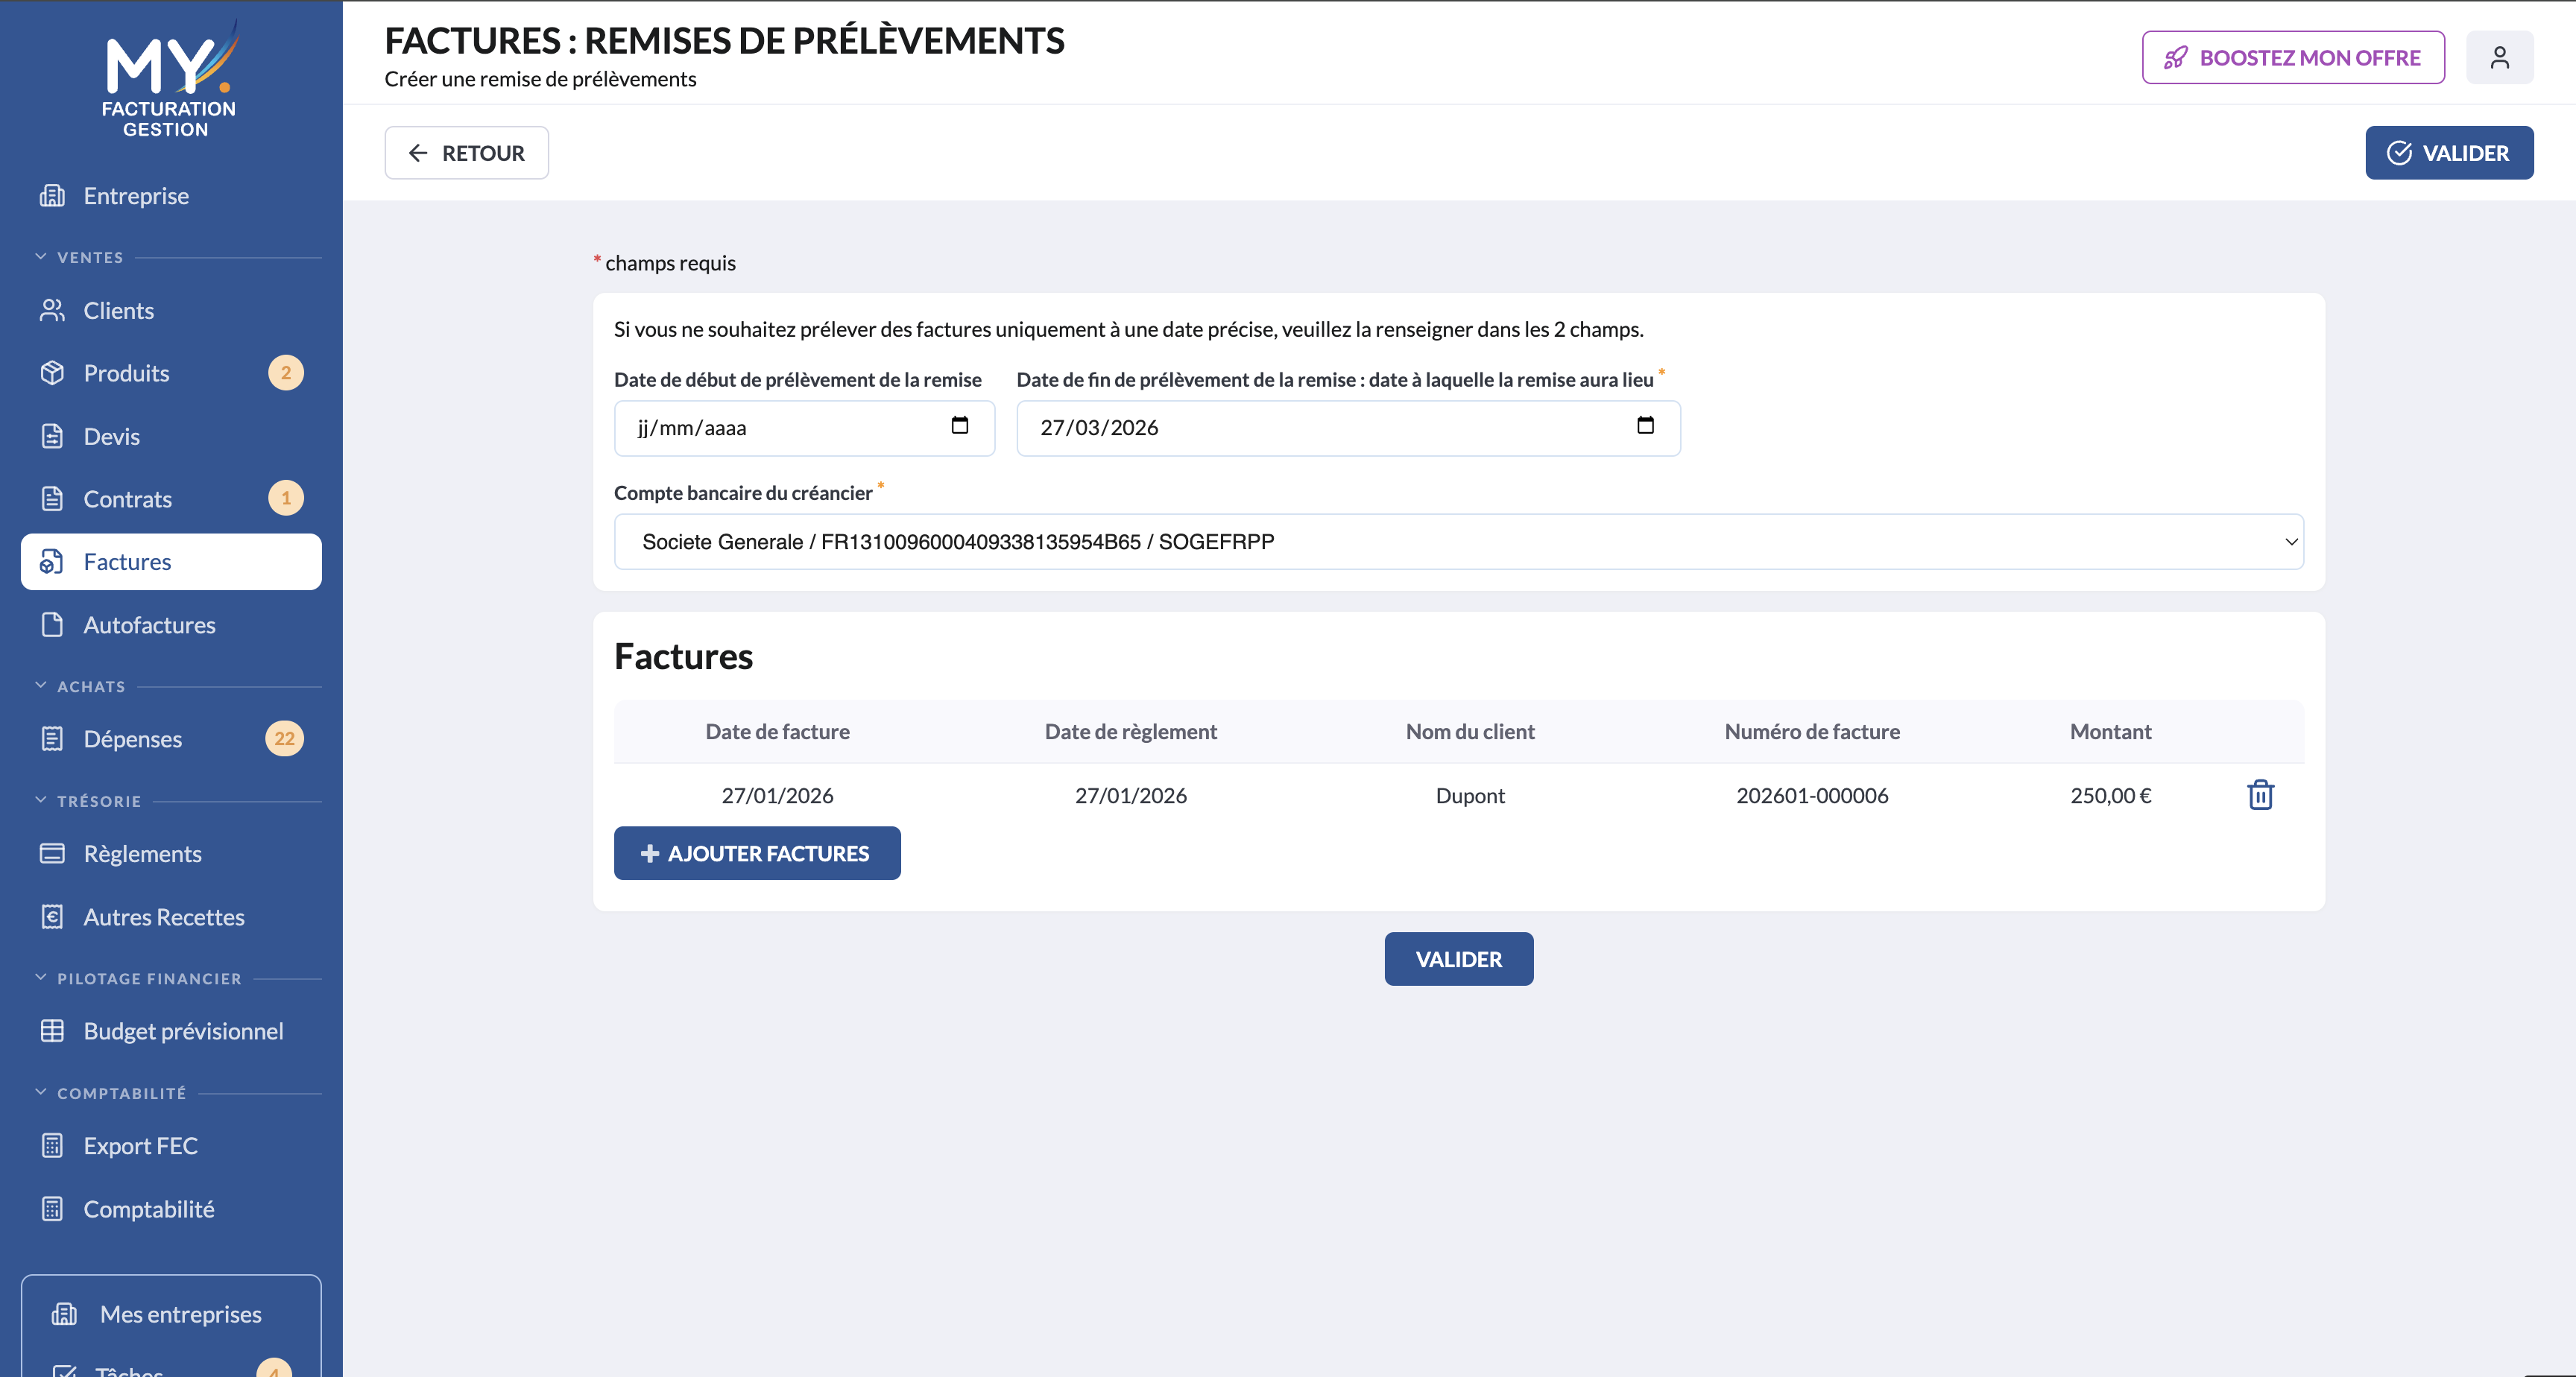2576x1377 pixels.
Task: Collapse the VENTES section
Action: 41,257
